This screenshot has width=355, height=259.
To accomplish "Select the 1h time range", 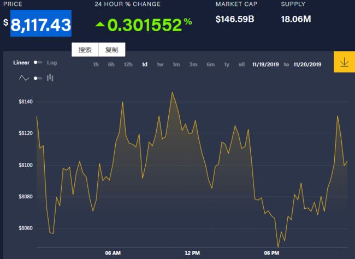I will coord(96,64).
